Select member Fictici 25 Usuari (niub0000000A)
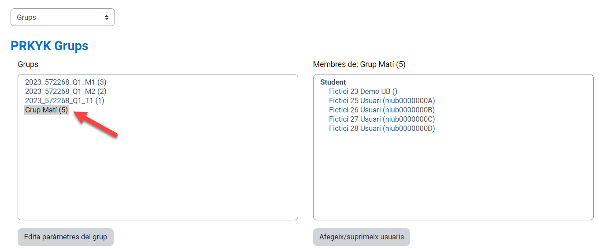Image resolution: width=610 pixels, height=249 pixels. 381,100
